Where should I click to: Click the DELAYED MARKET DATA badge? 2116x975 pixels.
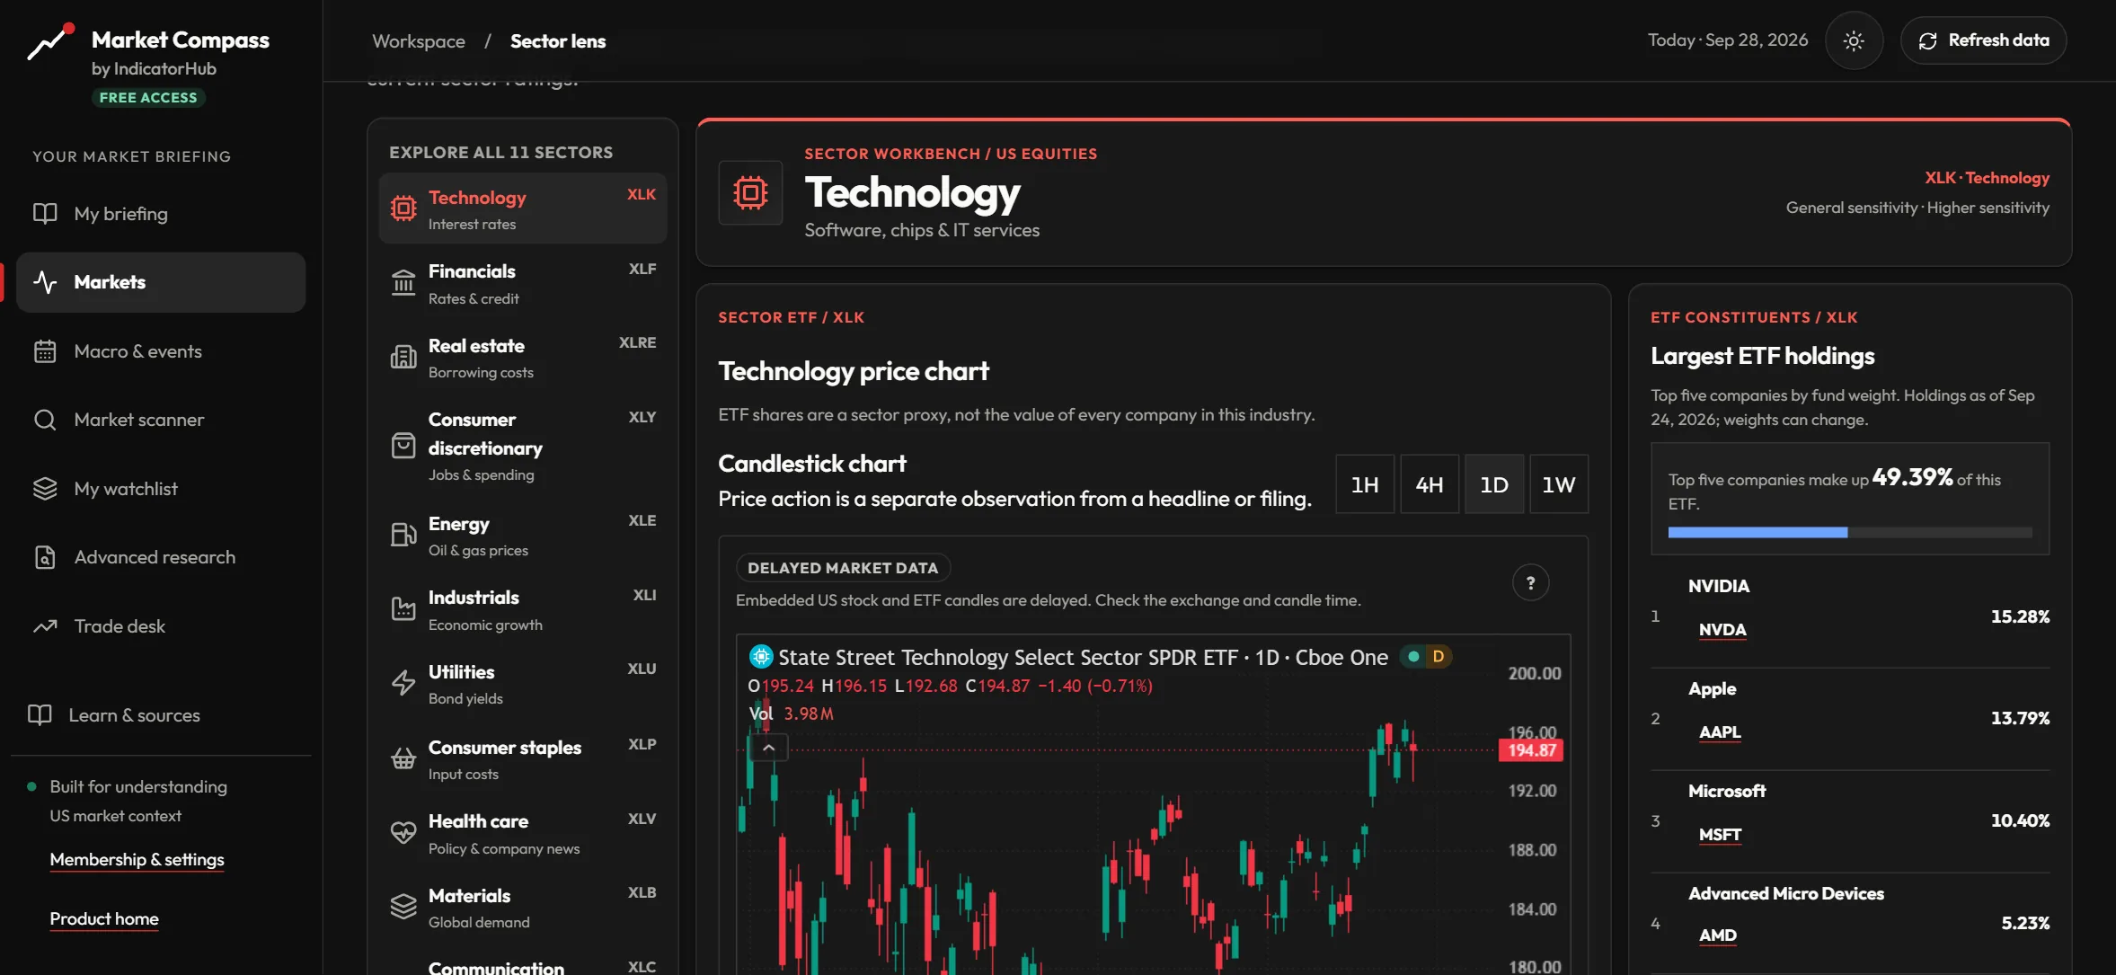tap(843, 568)
